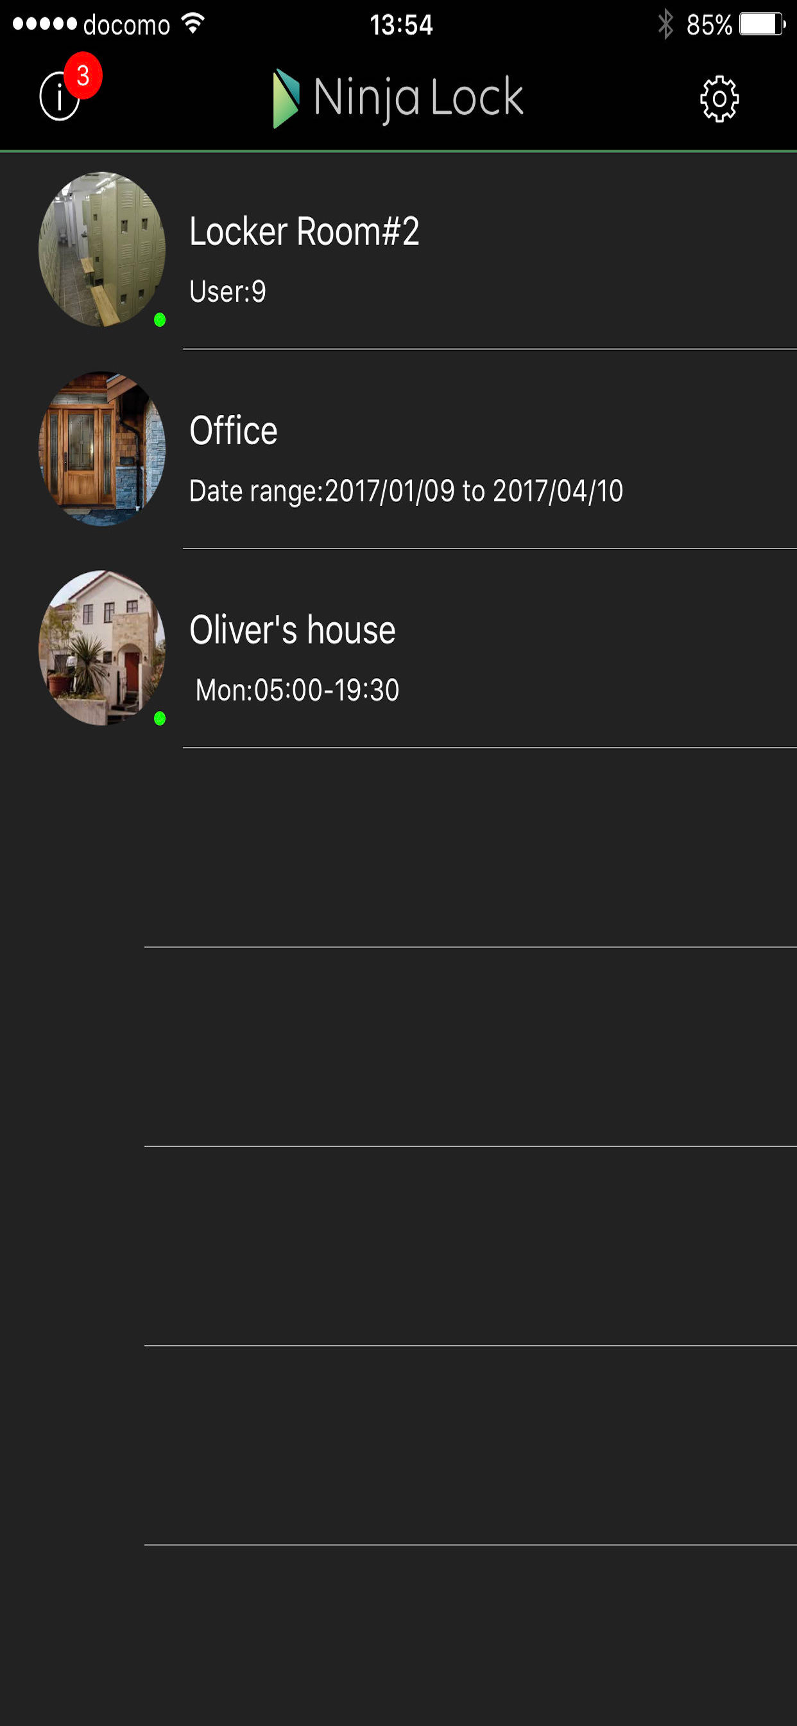
Task: Tap the User:9 label
Action: click(228, 292)
